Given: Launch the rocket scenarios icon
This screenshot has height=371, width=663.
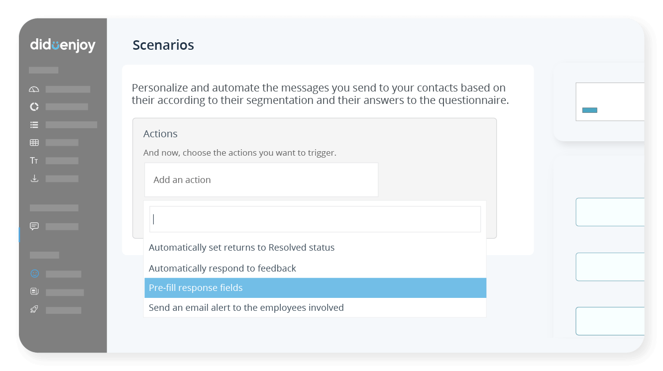Looking at the screenshot, I should (34, 310).
